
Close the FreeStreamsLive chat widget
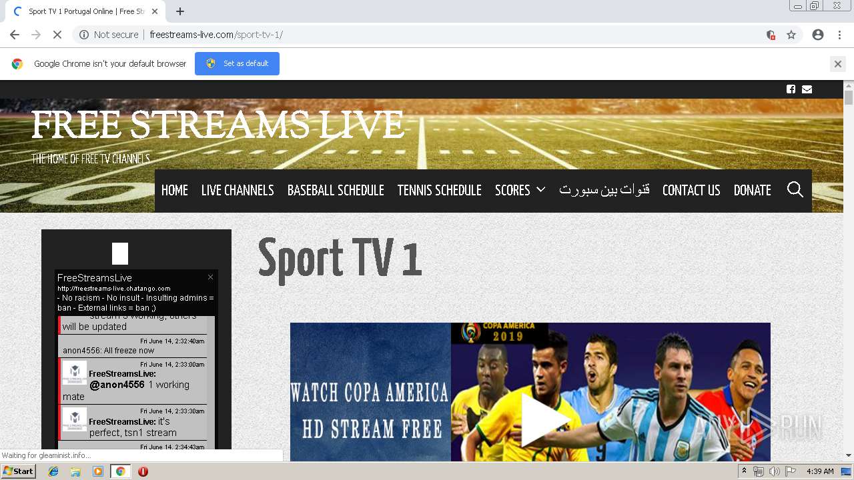(211, 277)
